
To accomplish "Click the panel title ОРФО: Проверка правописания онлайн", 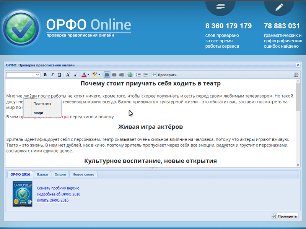I will (x=40, y=65).
